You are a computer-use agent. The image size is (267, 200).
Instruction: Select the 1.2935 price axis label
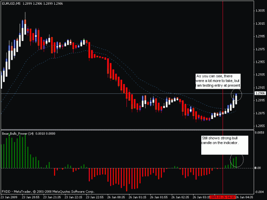click(x=260, y=75)
